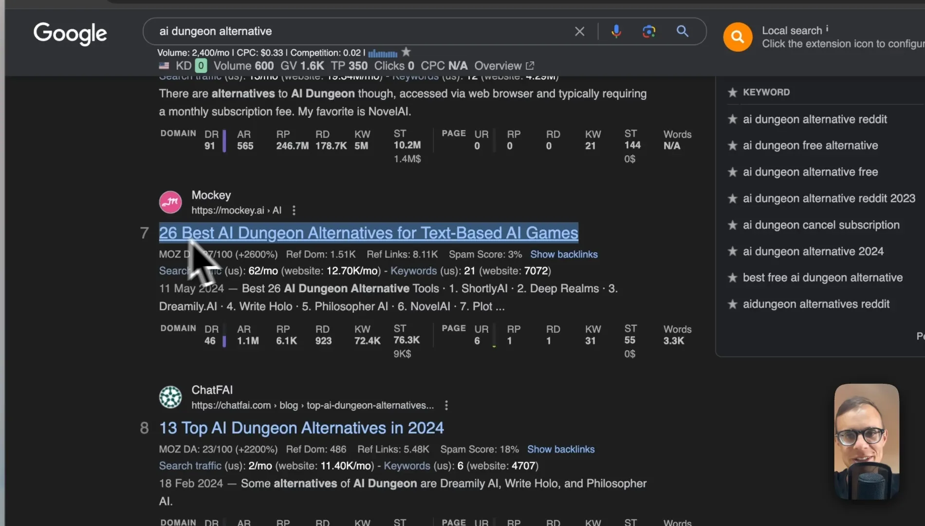
Task: Open Google Lens image search icon
Action: tap(648, 32)
